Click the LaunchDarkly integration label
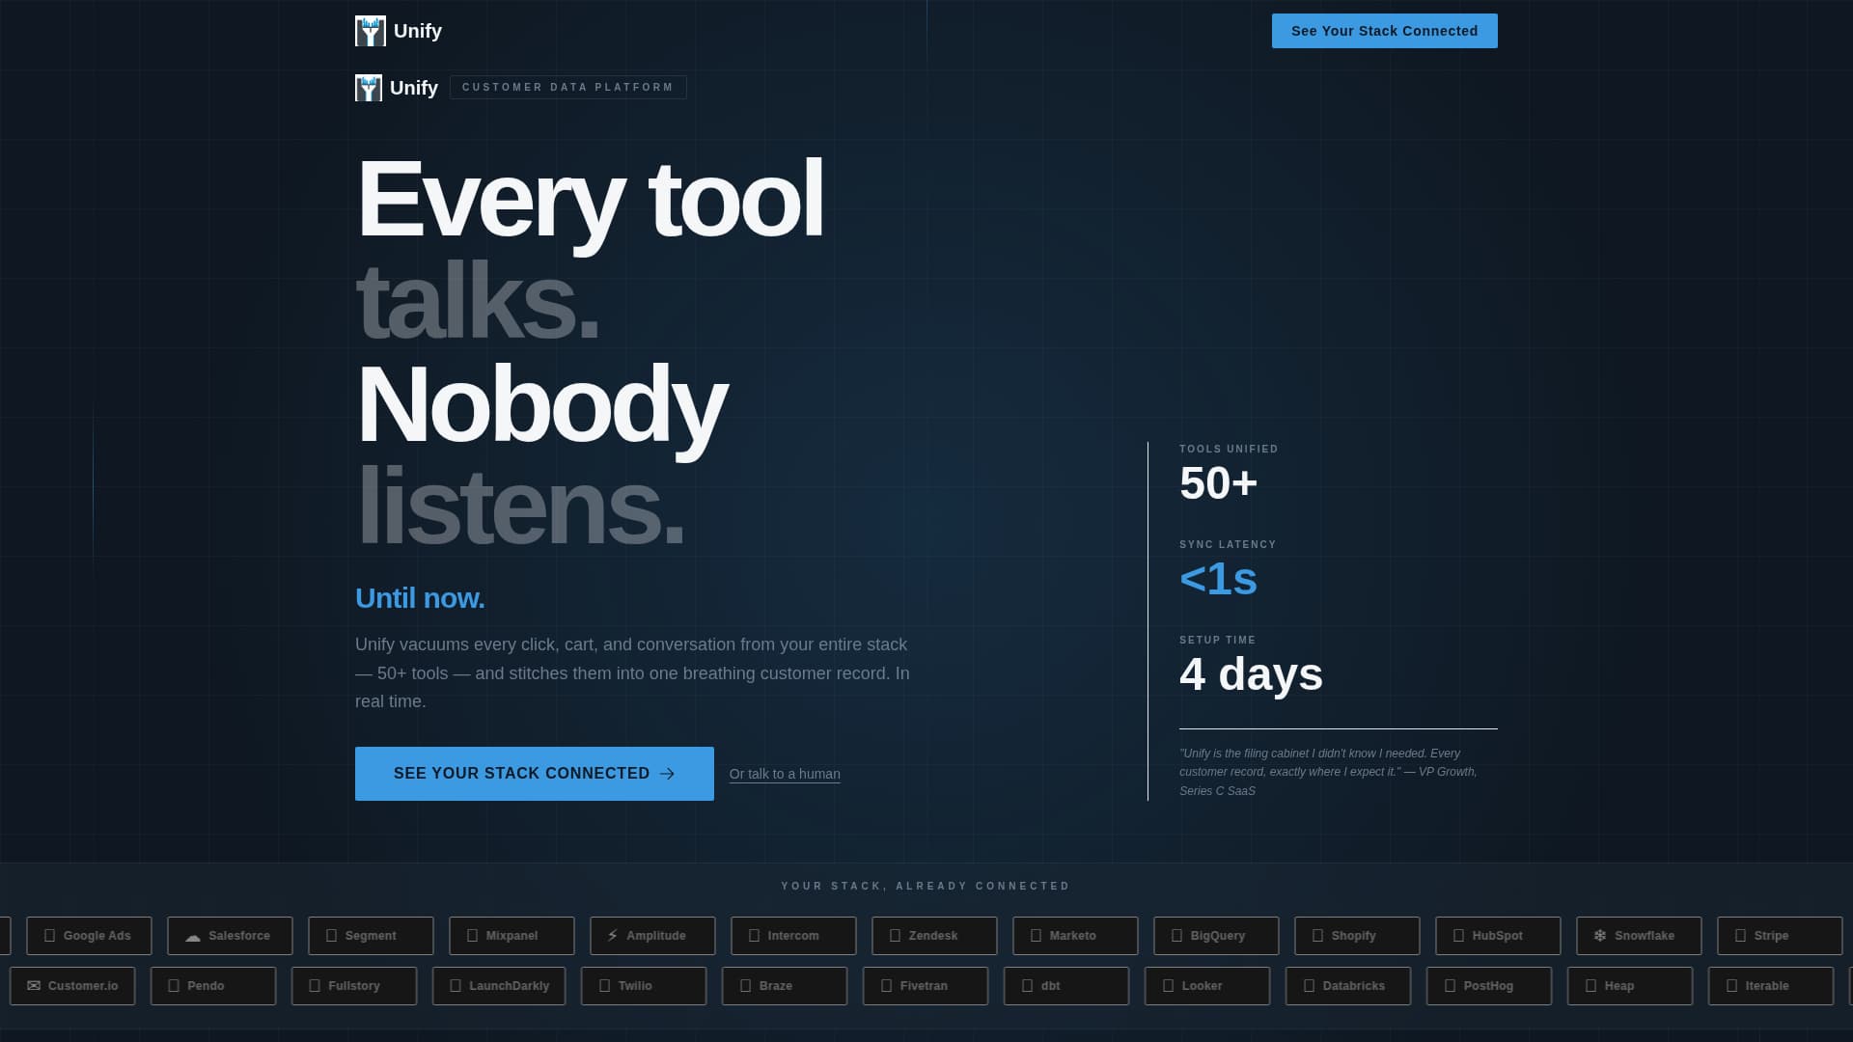The width and height of the screenshot is (1853, 1042). pyautogui.click(x=510, y=986)
